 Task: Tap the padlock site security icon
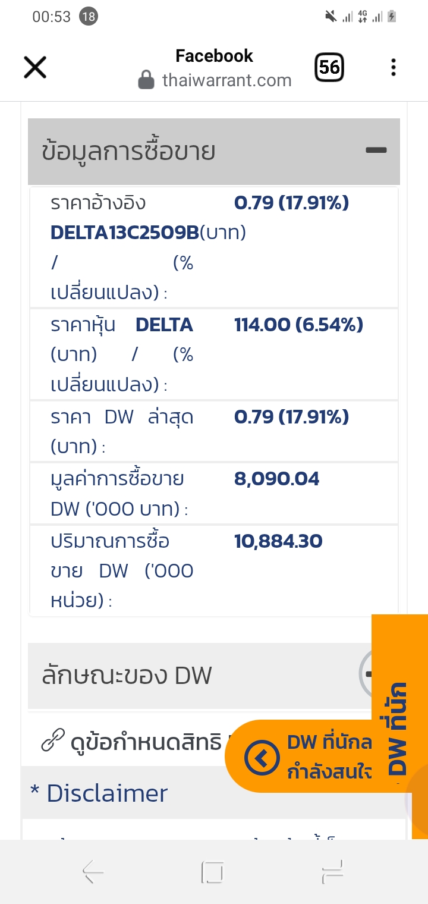click(146, 80)
